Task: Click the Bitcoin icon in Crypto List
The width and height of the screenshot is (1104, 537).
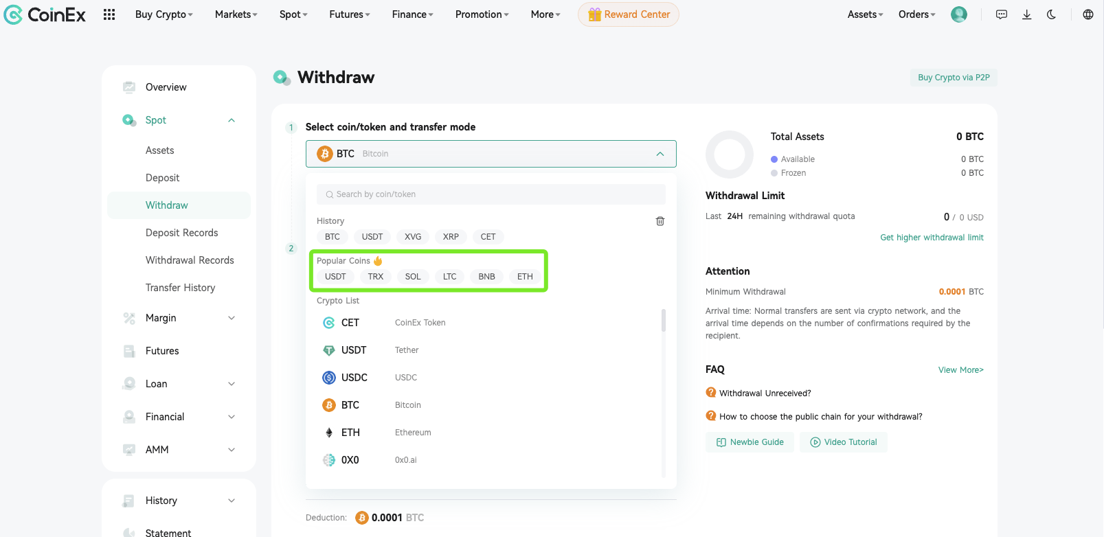Action: [329, 405]
